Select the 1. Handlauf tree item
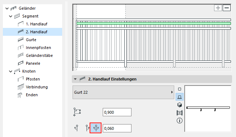The image size is (236, 137). click(37, 24)
